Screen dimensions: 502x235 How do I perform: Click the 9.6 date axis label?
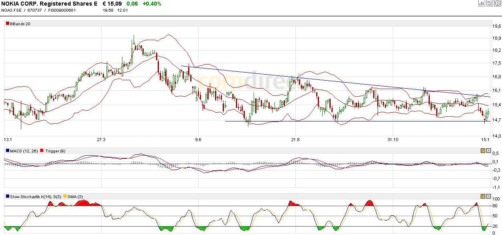click(198, 140)
